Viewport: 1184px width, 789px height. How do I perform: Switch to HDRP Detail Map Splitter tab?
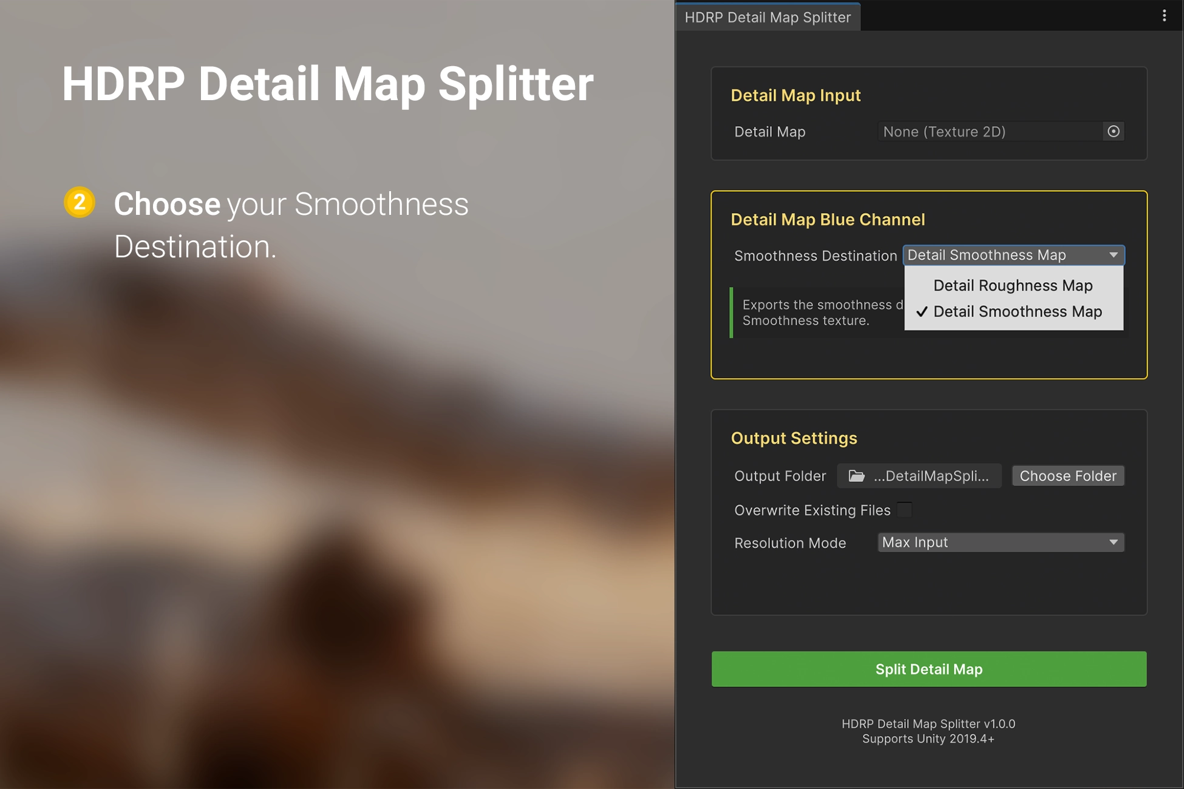coord(767,18)
